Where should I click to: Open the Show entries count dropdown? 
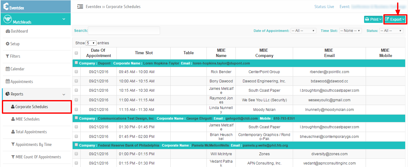coord(91,43)
